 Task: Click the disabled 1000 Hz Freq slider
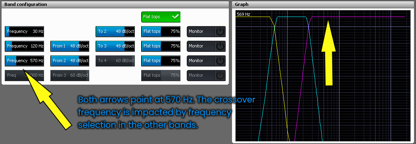pyautogui.click(x=25, y=76)
